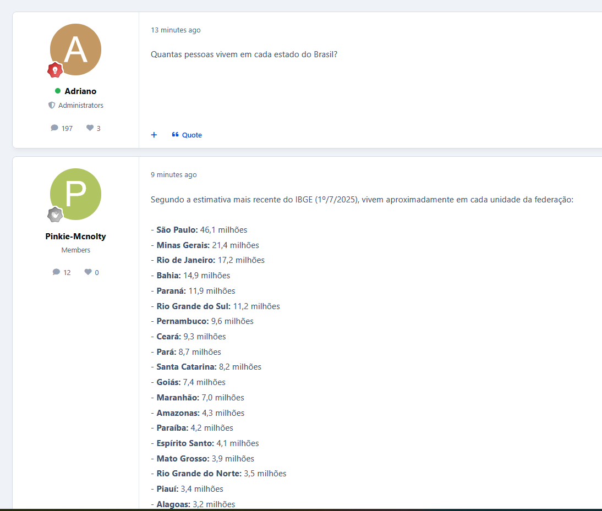Click the shield icon beside Administrators
This screenshot has height=511, width=602.
click(x=52, y=105)
